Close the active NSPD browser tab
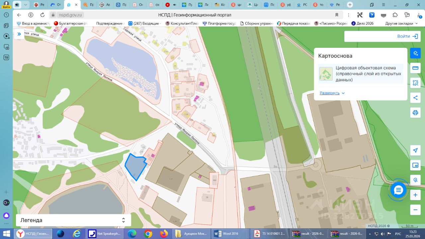 pyautogui.click(x=76, y=5)
